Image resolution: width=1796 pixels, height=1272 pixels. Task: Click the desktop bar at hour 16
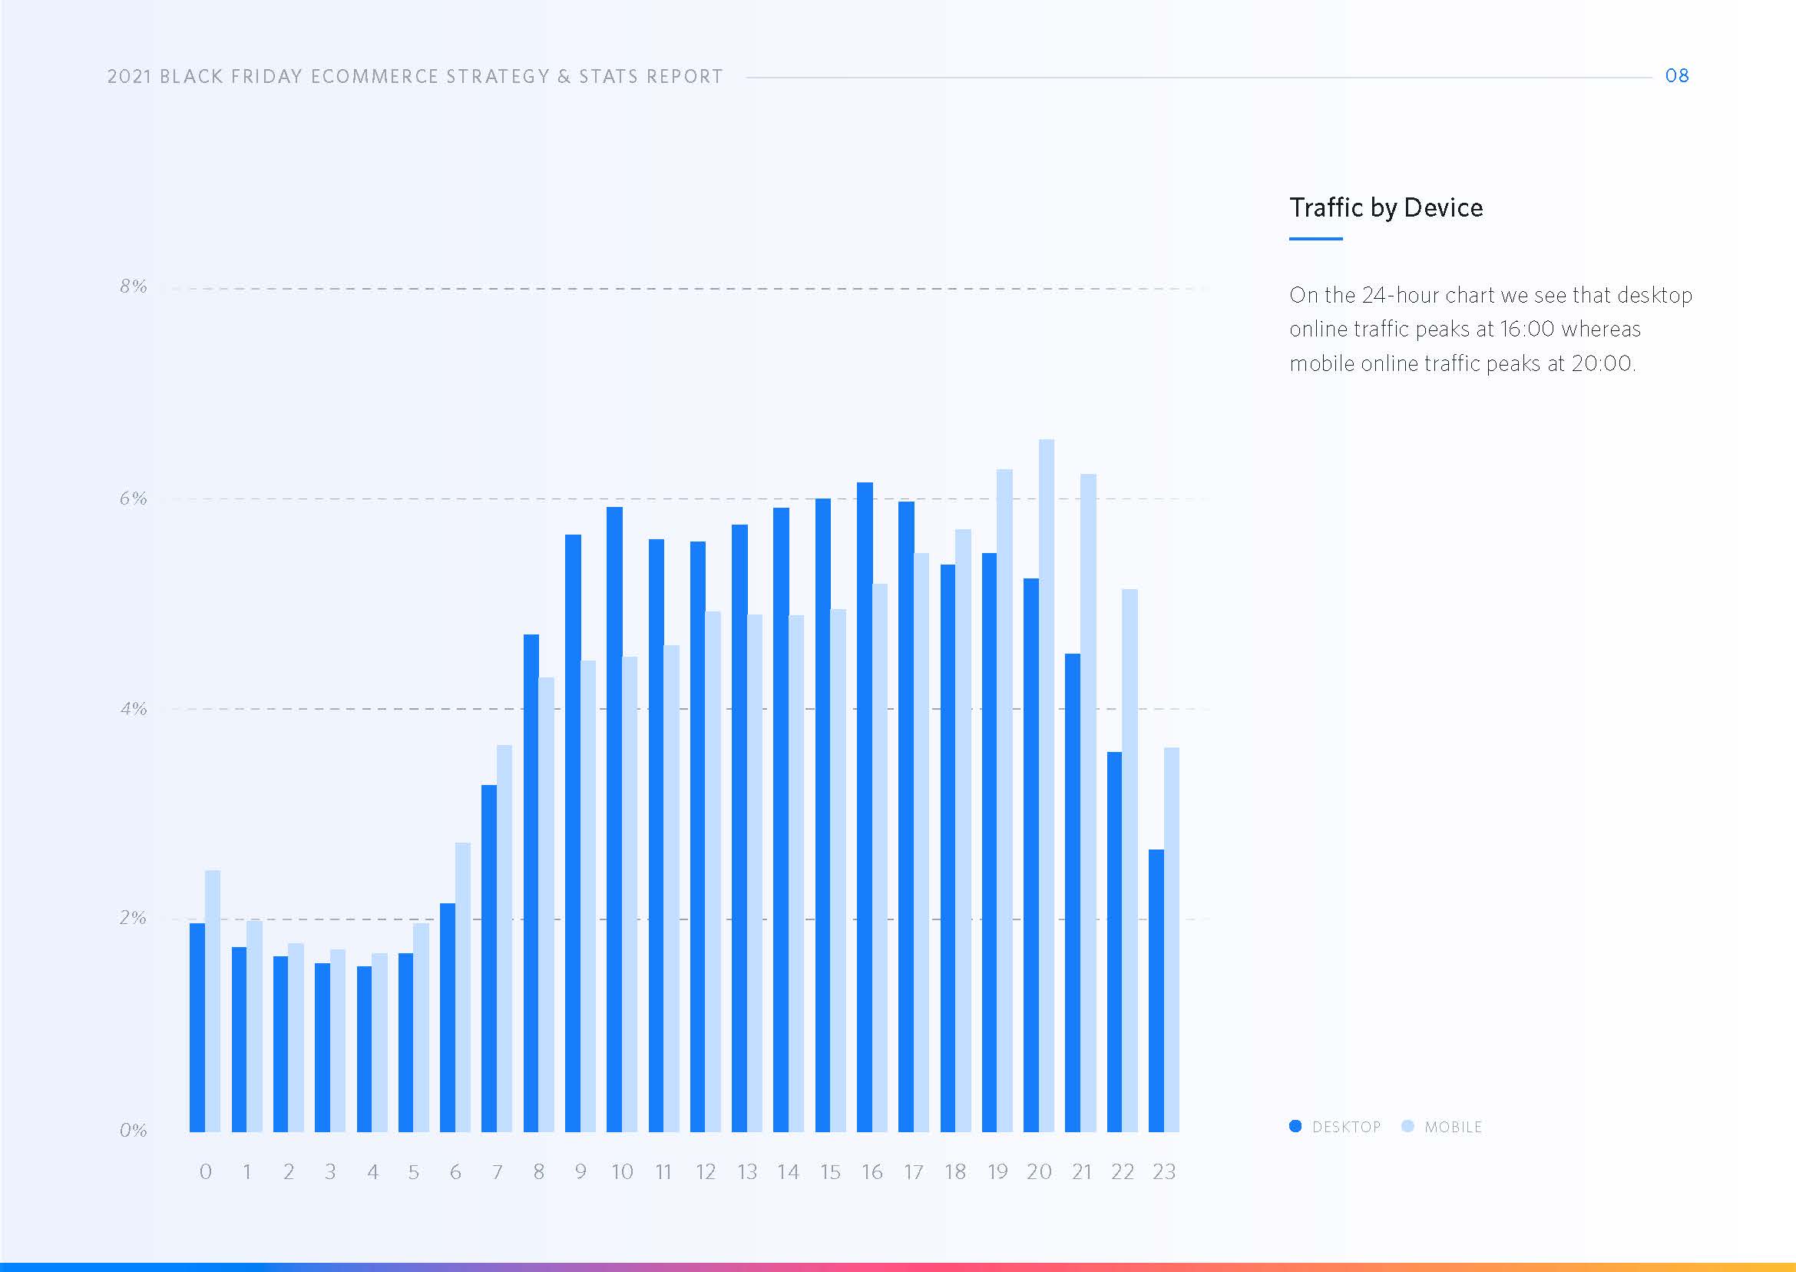coord(865,807)
